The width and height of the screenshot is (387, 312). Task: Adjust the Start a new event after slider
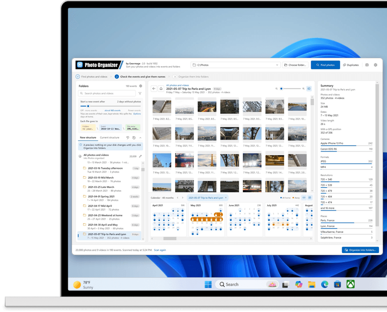click(x=88, y=106)
